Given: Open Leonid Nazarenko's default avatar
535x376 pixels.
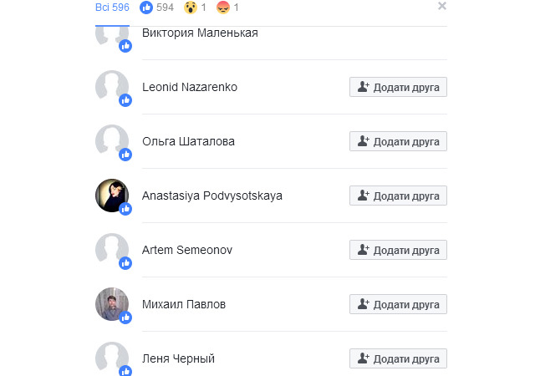Looking at the screenshot, I should coord(112,87).
